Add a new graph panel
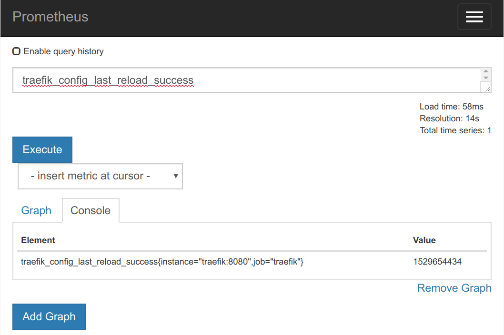 click(49, 316)
